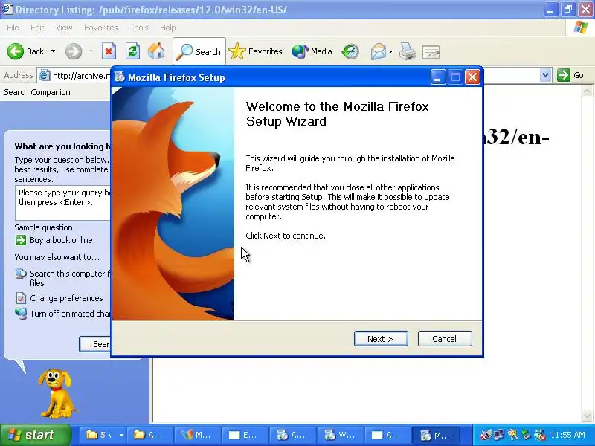
Task: Click the first system tray icon
Action: tap(486, 435)
